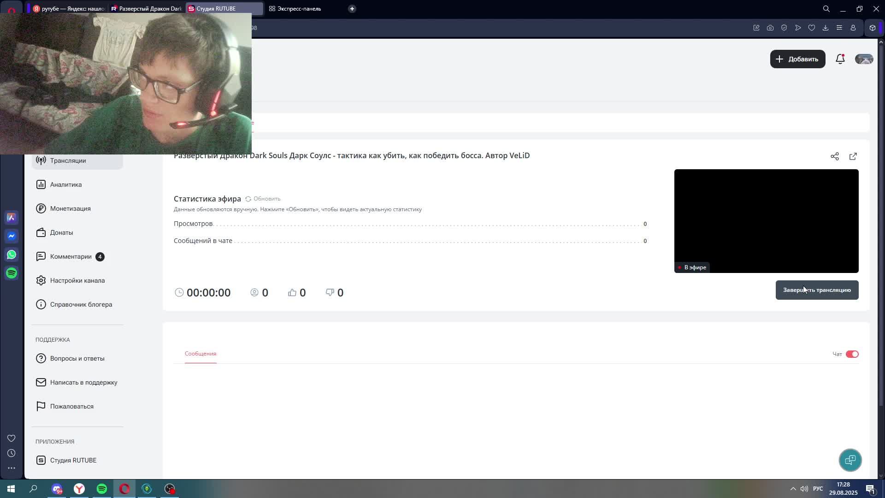This screenshot has height=498, width=885.
Task: Click the live stream preview player
Action: pos(766,220)
